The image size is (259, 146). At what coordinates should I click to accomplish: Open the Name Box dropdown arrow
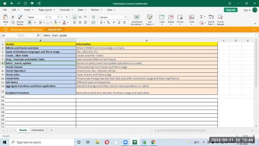pyautogui.click(x=18, y=35)
